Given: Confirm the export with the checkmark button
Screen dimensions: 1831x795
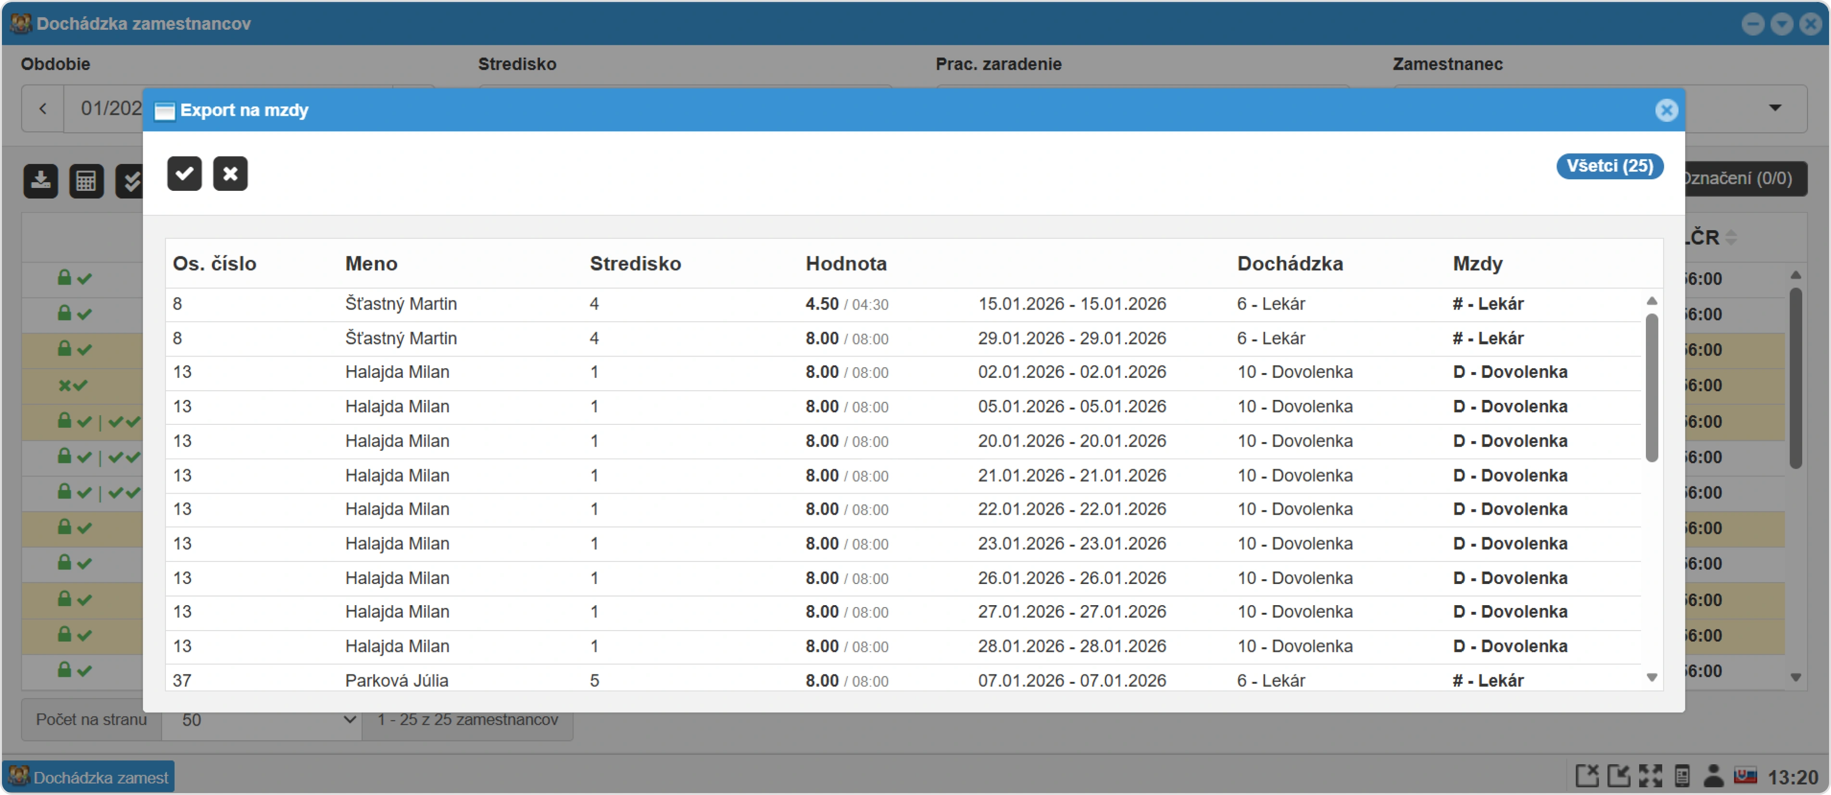Looking at the screenshot, I should (x=184, y=174).
